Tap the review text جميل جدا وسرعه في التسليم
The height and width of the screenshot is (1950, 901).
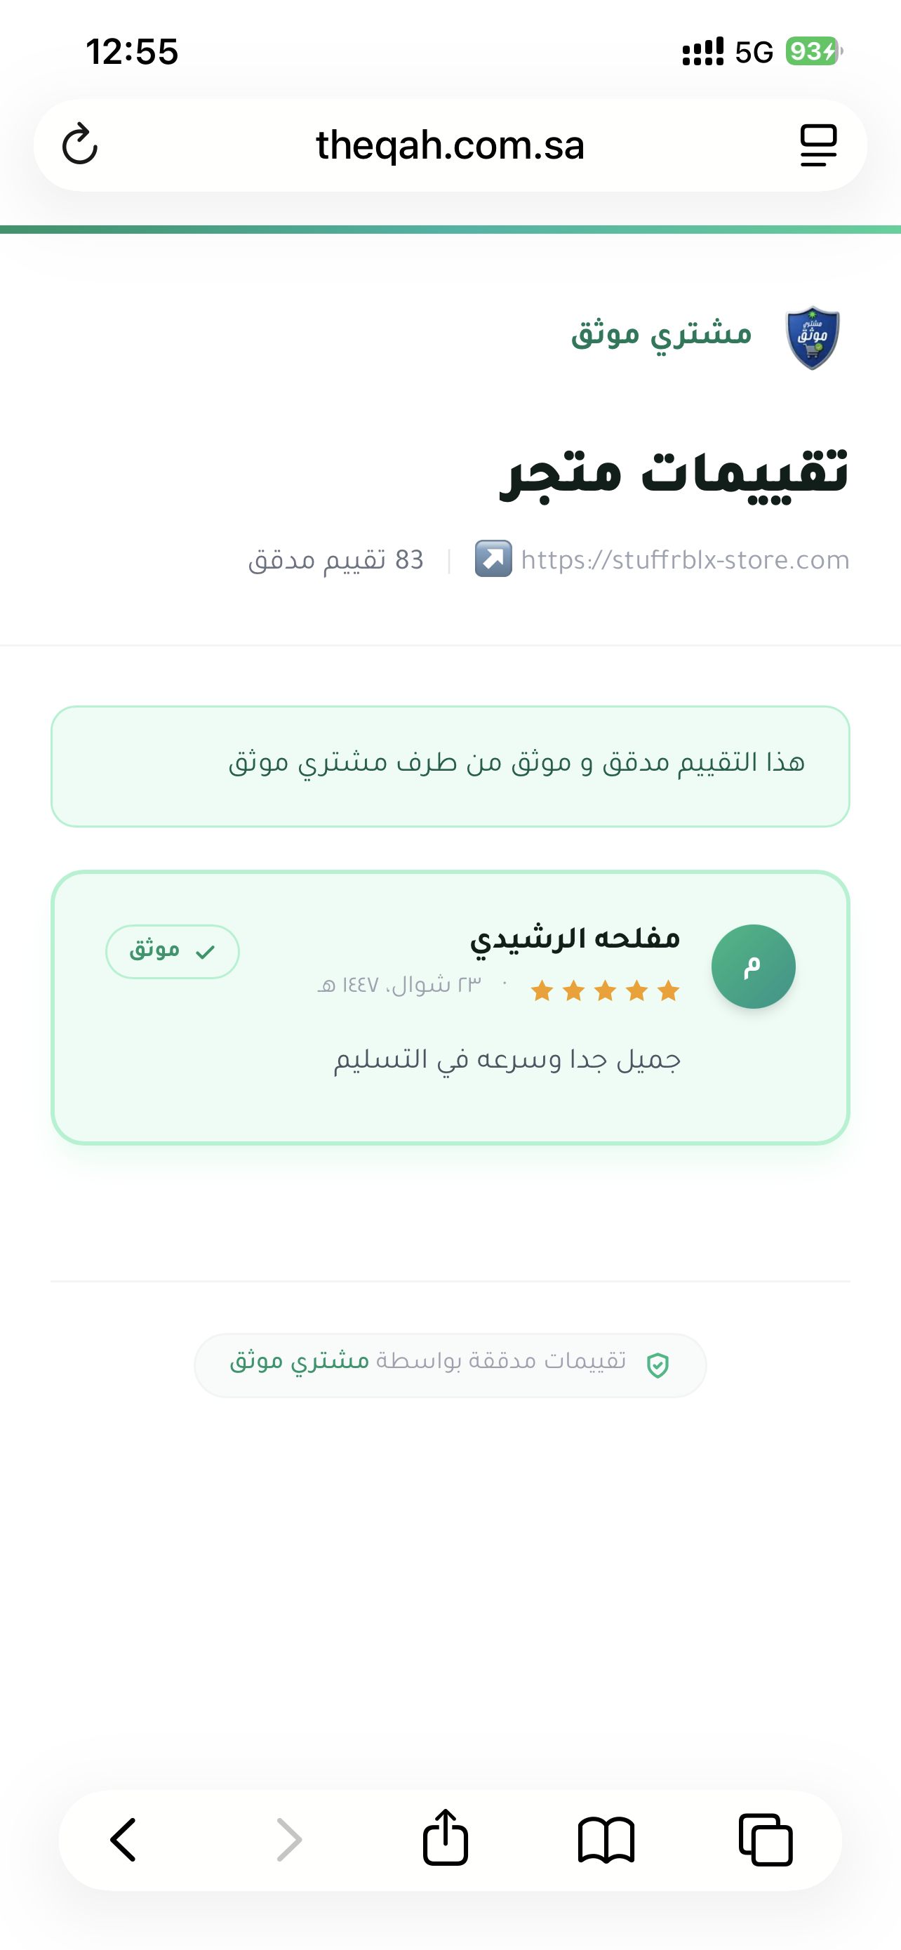507,1060
